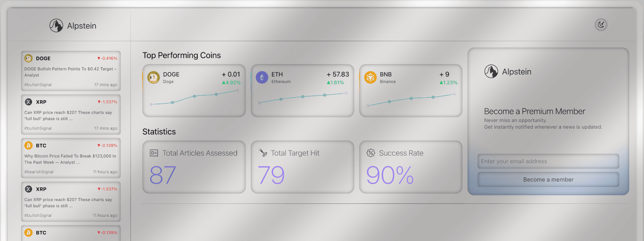This screenshot has height=241, width=644.
Task: Open the Success Rate statistics card
Action: click(410, 167)
